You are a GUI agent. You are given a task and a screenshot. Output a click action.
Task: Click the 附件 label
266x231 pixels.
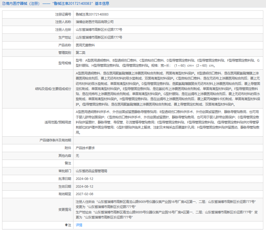tap(68, 148)
